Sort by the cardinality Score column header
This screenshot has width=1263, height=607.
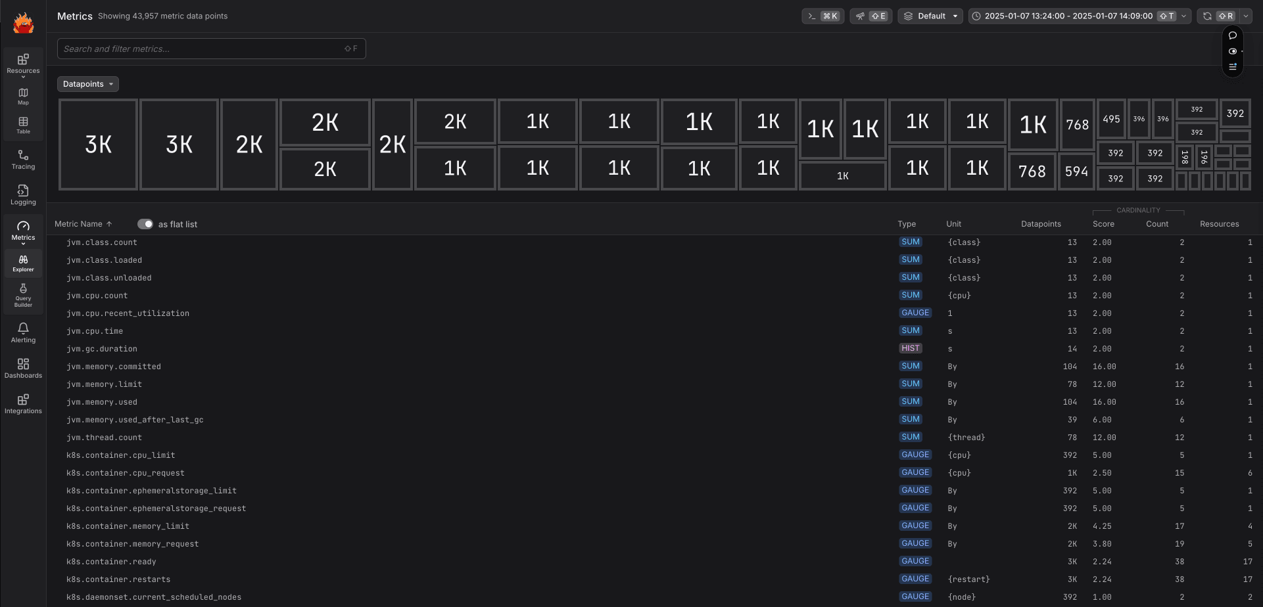(x=1103, y=224)
